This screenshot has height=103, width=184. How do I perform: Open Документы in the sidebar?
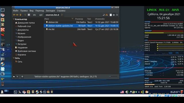coord(23,30)
